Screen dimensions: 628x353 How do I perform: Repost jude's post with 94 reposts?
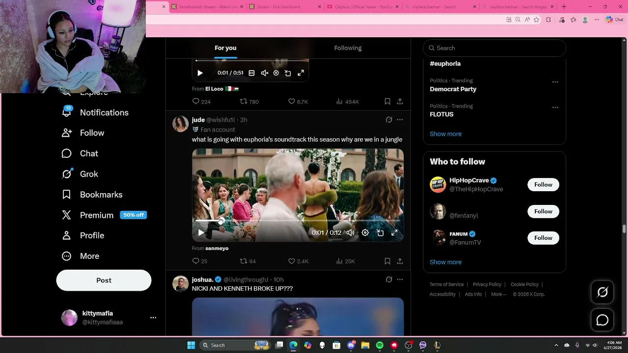pos(248,261)
